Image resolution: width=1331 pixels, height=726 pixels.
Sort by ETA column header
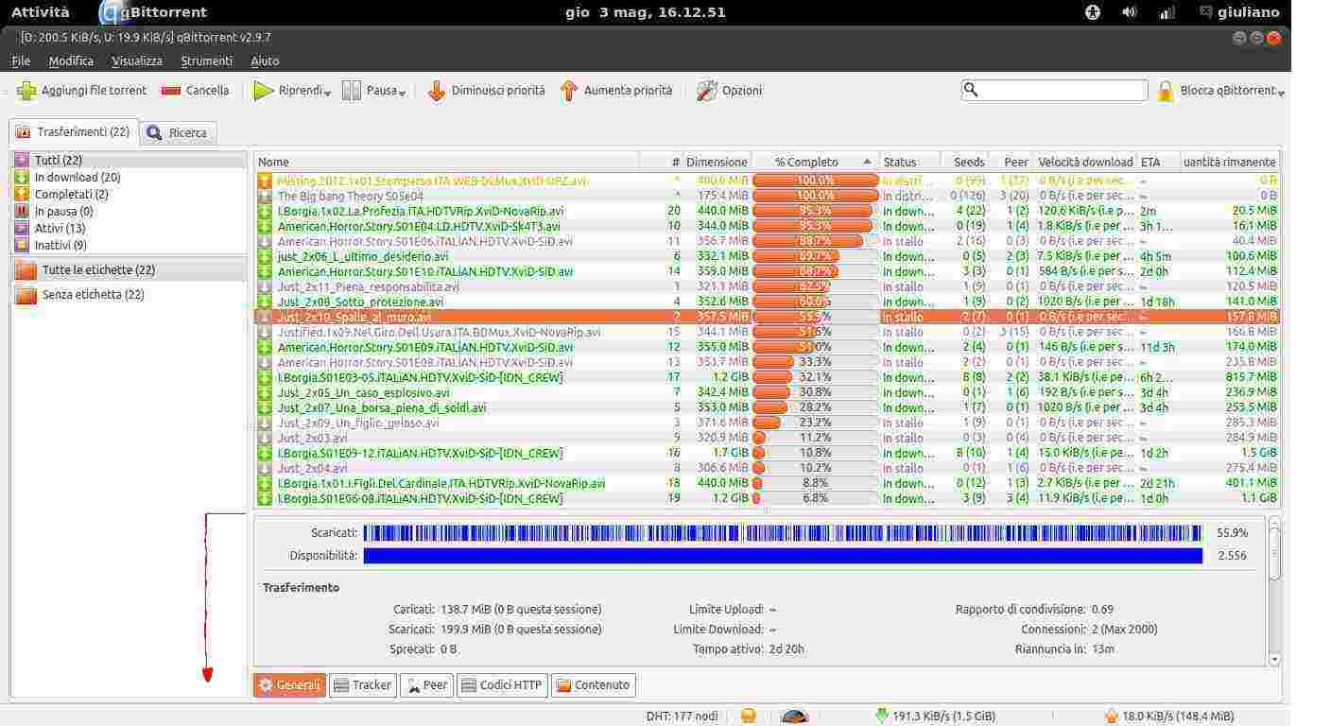1158,162
